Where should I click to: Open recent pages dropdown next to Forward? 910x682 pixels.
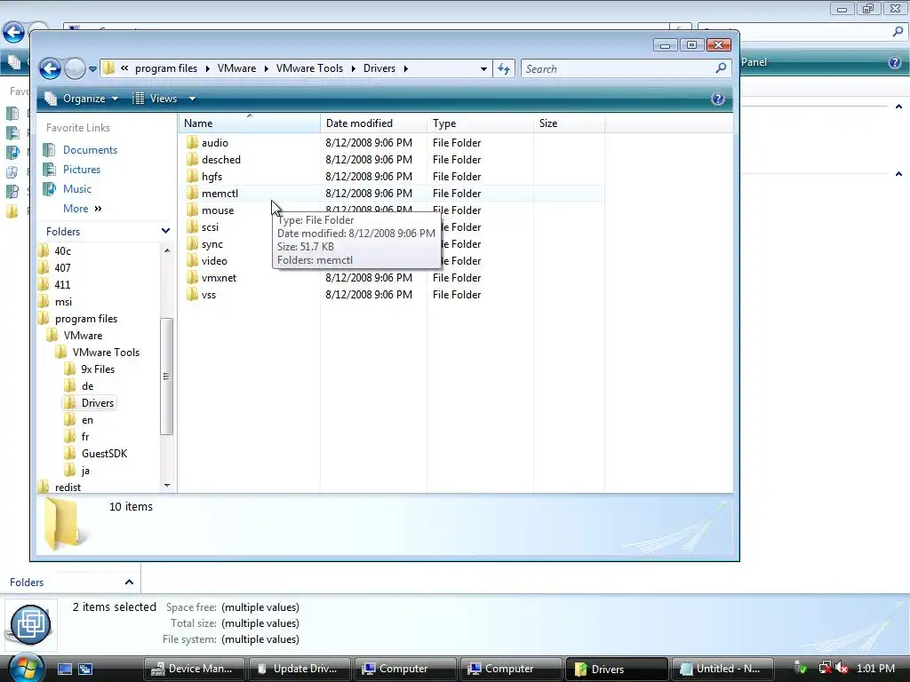tap(92, 69)
